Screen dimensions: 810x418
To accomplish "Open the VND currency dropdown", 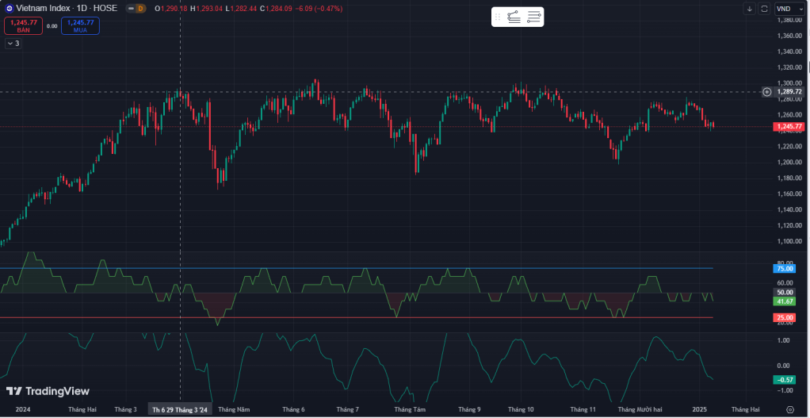I will tap(788, 9).
